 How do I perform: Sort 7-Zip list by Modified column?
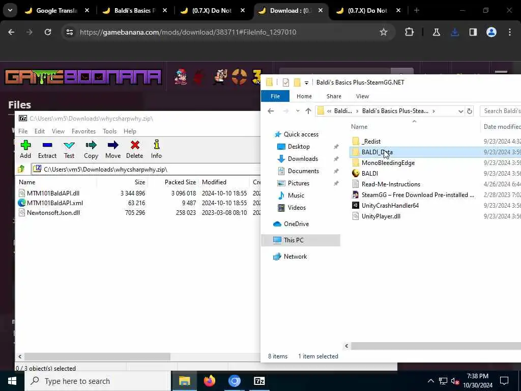(x=214, y=182)
